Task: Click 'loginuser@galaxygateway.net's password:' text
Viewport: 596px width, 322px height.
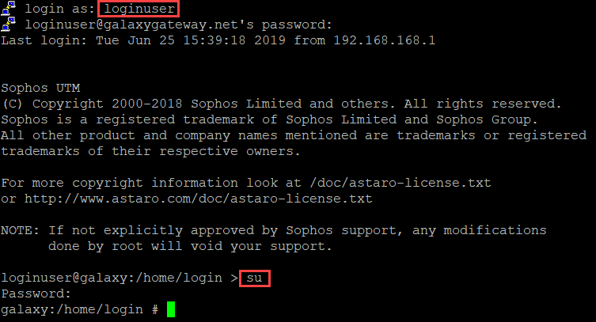Action: (x=179, y=25)
